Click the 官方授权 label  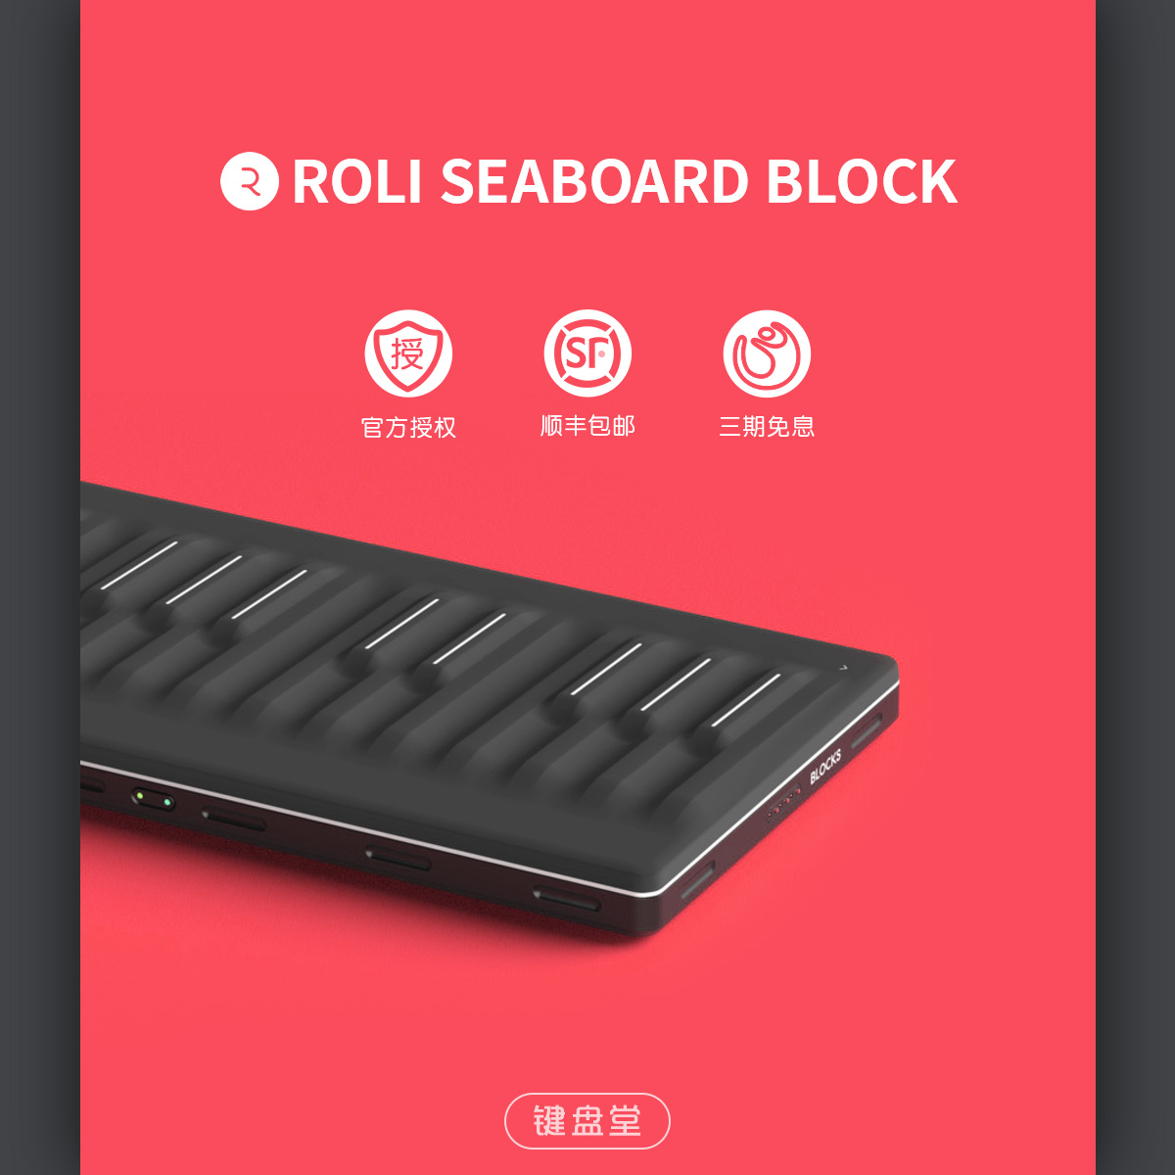pyautogui.click(x=408, y=427)
